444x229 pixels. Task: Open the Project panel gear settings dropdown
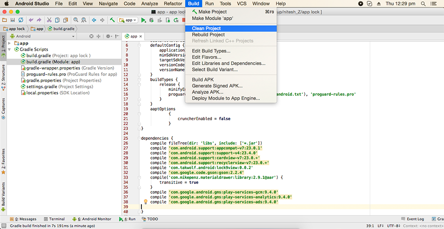click(109, 36)
